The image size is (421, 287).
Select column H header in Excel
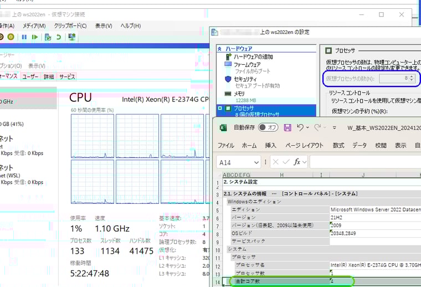pyautogui.click(x=281, y=175)
